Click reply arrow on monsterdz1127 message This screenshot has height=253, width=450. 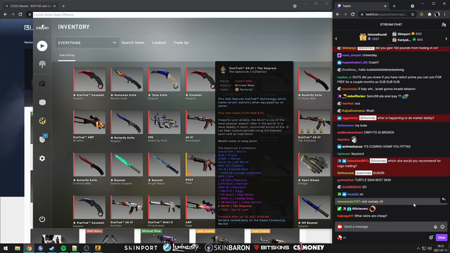coord(444,200)
